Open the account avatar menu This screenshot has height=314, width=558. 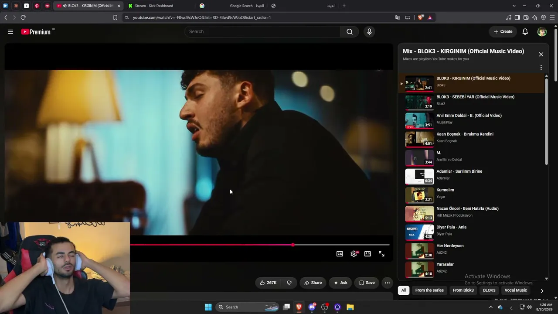coord(542,31)
